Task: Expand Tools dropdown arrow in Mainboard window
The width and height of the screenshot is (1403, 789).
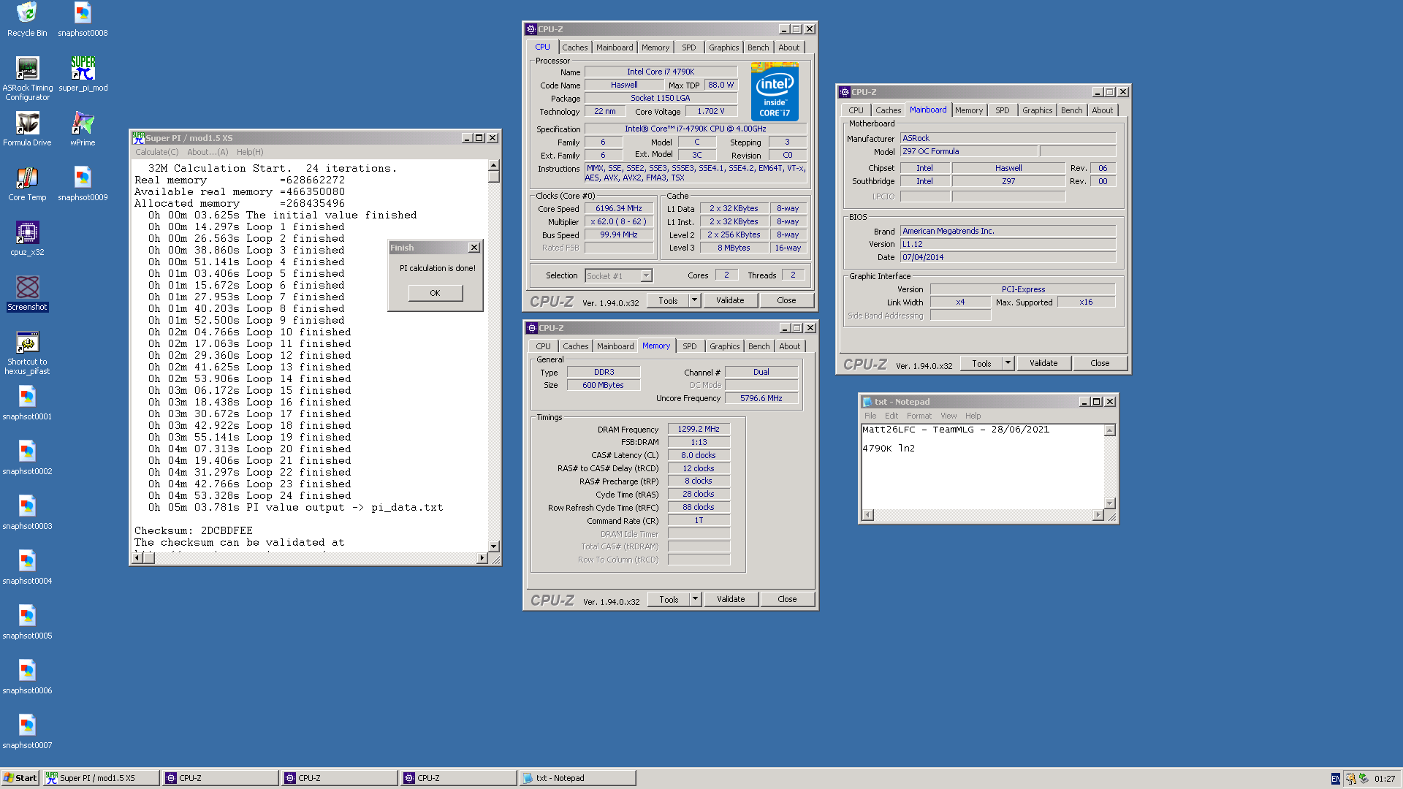Action: point(1008,363)
